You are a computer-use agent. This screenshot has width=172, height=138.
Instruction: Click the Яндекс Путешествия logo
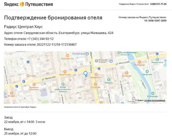click(x=28, y=4)
